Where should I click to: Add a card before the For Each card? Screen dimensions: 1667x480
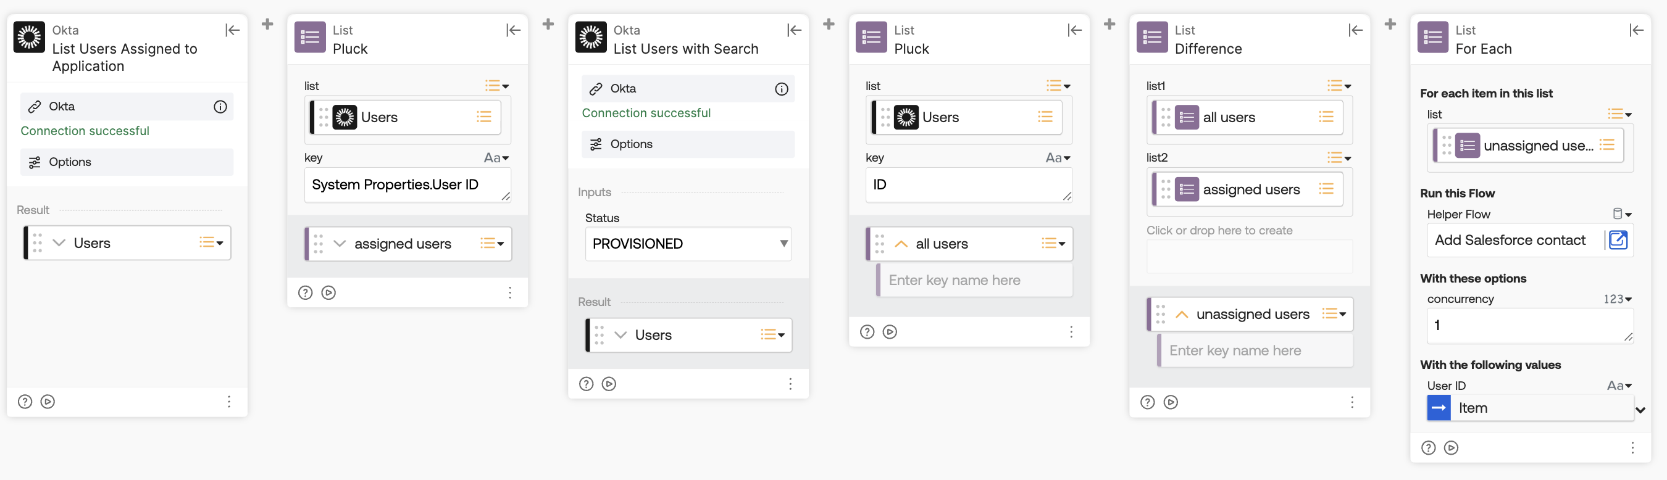(x=1390, y=24)
